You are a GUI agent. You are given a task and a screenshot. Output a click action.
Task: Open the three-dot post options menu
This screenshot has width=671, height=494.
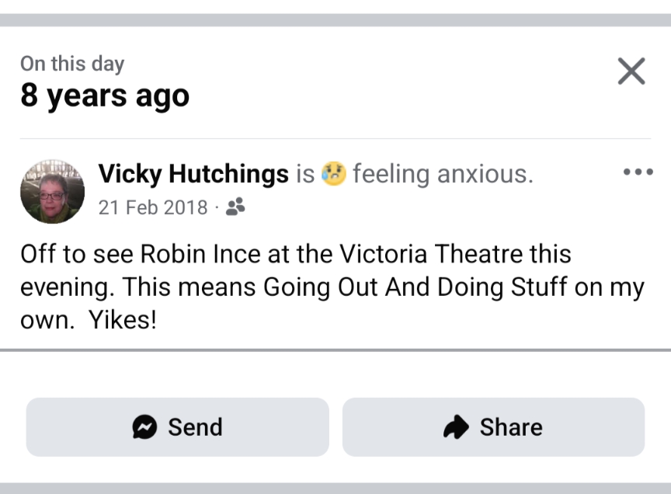[638, 172]
